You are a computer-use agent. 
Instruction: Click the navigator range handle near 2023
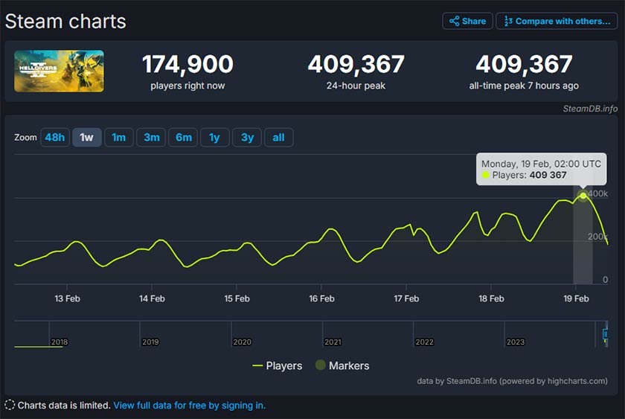pyautogui.click(x=606, y=334)
